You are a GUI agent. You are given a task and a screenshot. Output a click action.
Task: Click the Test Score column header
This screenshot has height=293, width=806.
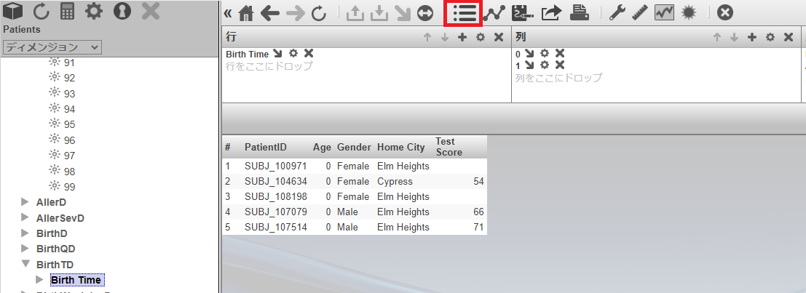pyautogui.click(x=449, y=147)
